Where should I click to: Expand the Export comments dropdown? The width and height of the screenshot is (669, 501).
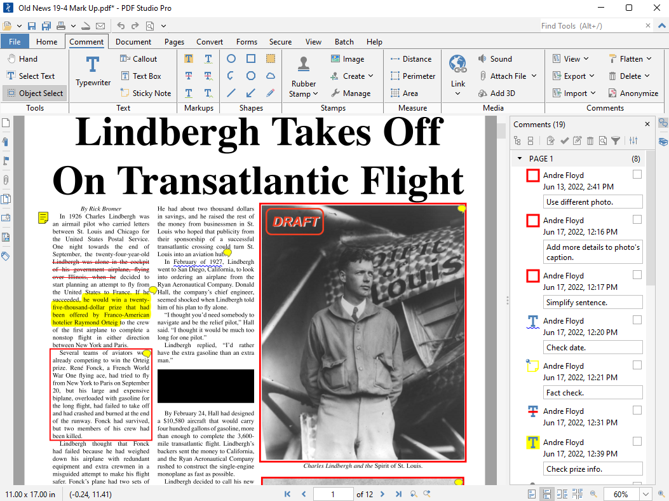click(576, 76)
